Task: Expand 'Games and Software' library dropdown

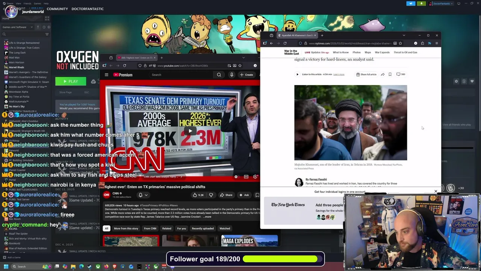Action: pyautogui.click(x=18, y=27)
